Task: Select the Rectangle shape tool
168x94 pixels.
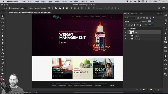Action: click(2, 57)
